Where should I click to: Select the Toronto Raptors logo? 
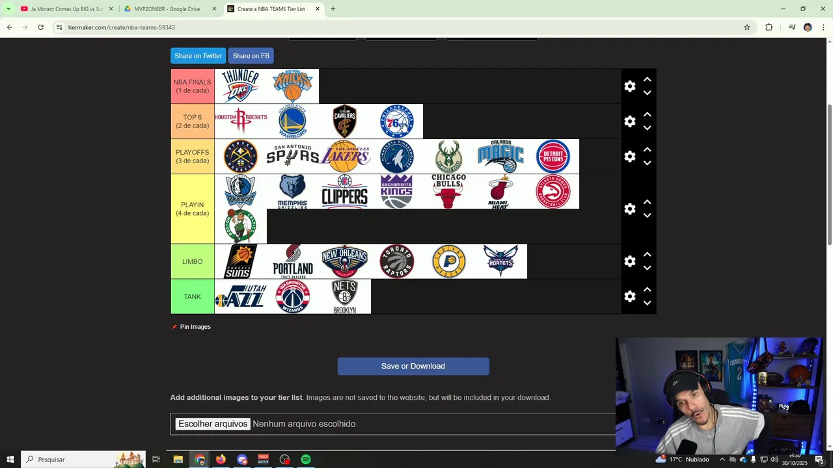(397, 261)
